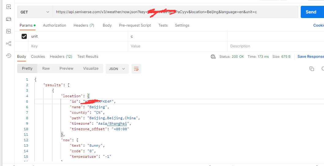Click the request URL field
The image size is (324, 166).
click(175, 12)
